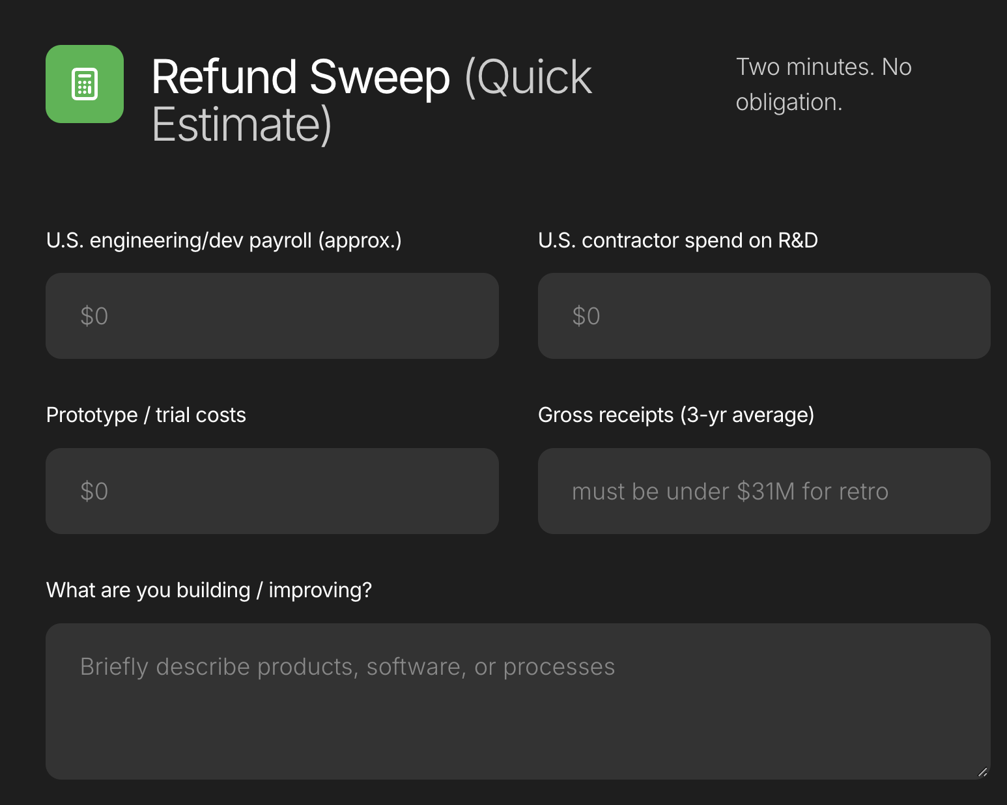Click the resize handle of the description box
This screenshot has height=805, width=1007.
(x=982, y=772)
